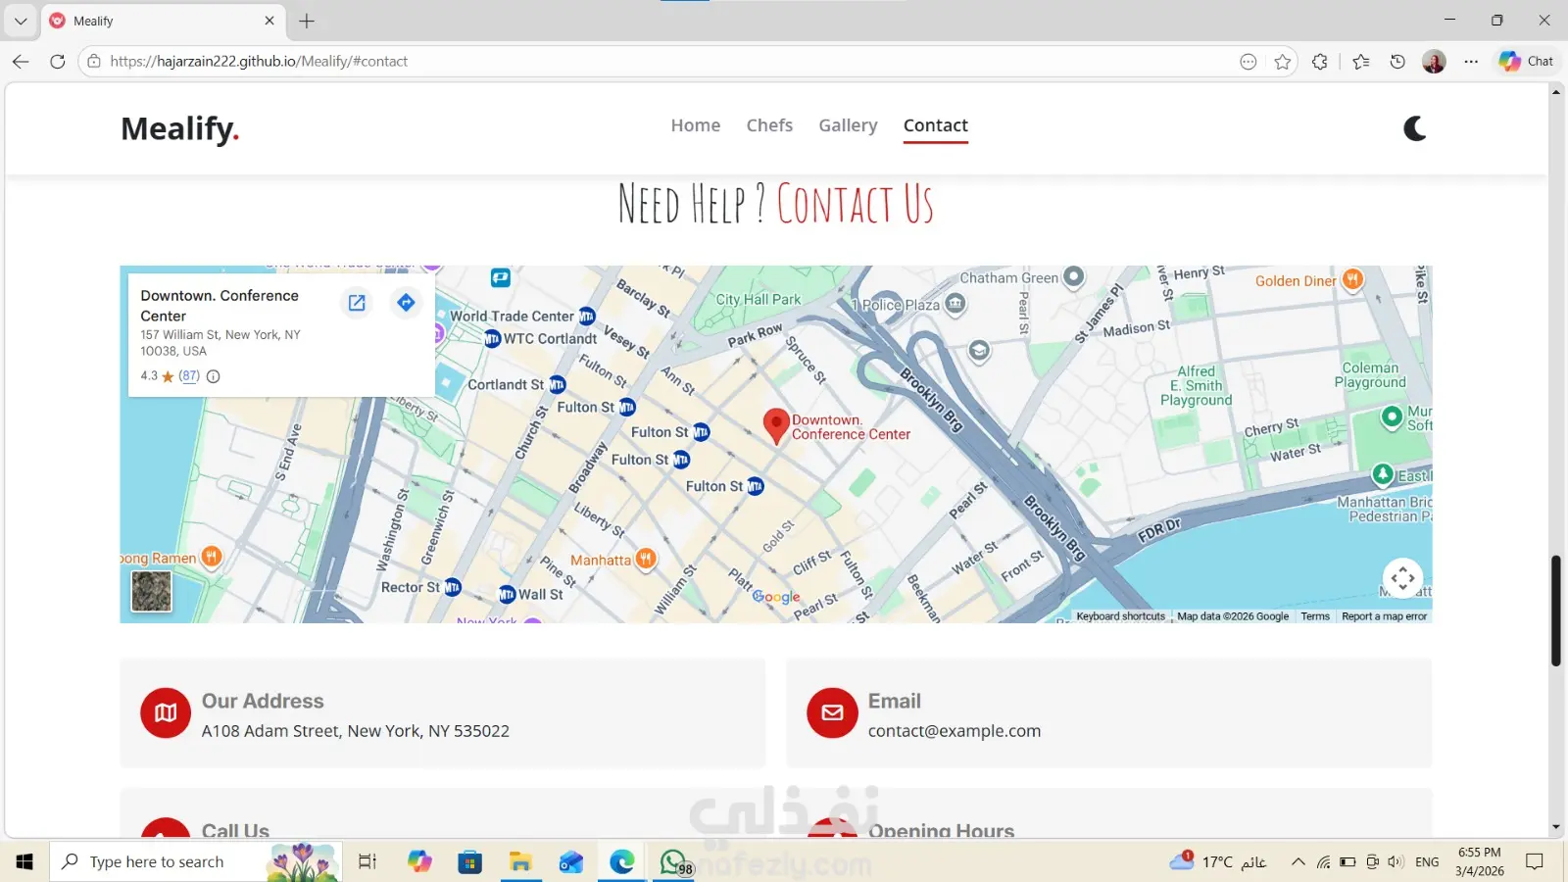This screenshot has height=882, width=1568.
Task: Close the Mealify tab
Action: click(x=269, y=21)
